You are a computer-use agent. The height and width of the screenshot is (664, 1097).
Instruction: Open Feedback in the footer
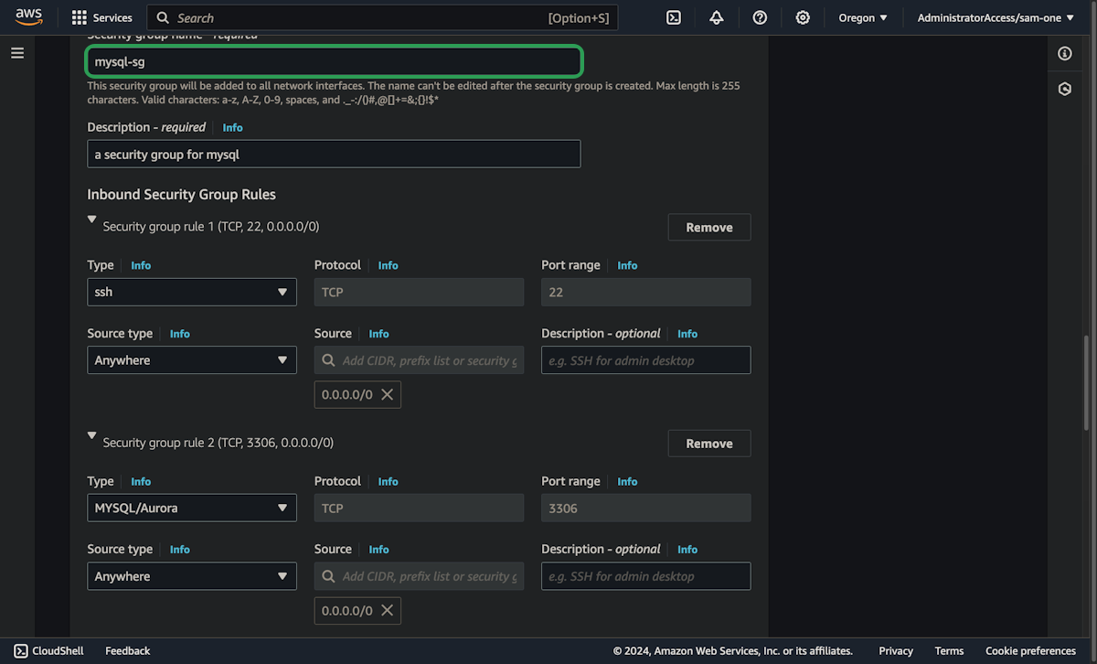[x=127, y=651]
